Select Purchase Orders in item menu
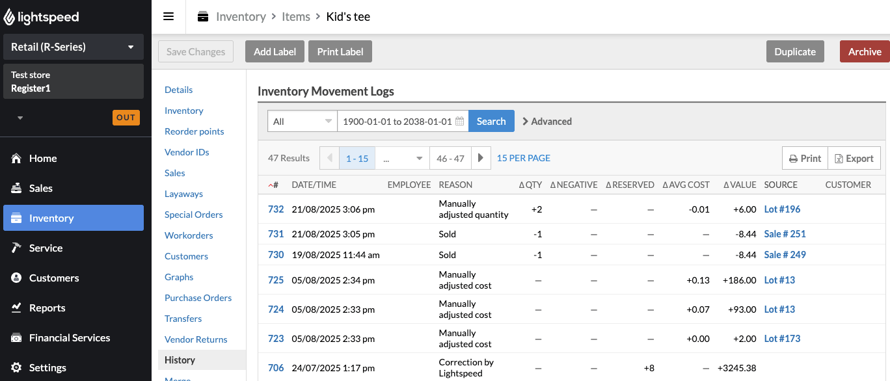Screen dimensions: 890x381 [198, 298]
